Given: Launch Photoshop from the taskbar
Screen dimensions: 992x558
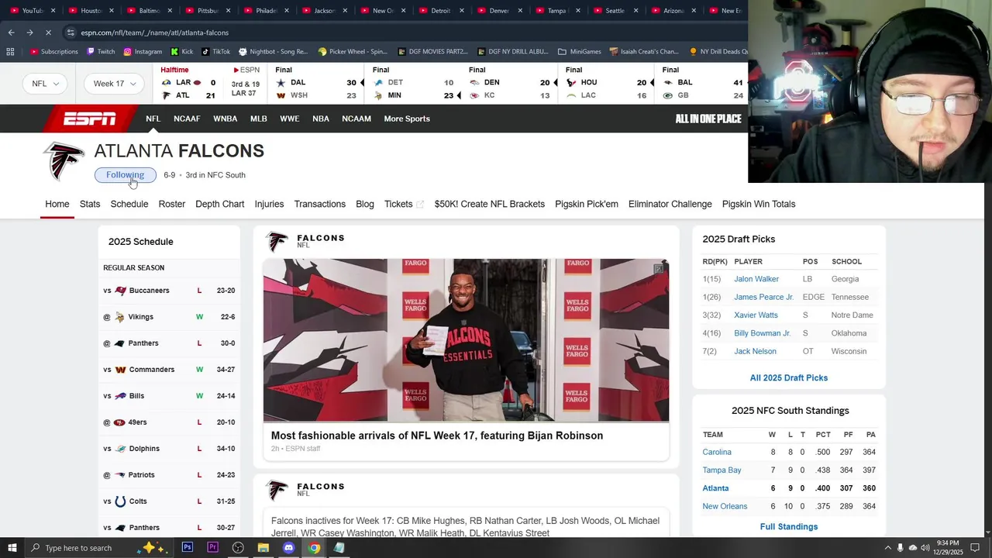Looking at the screenshot, I should click(188, 548).
